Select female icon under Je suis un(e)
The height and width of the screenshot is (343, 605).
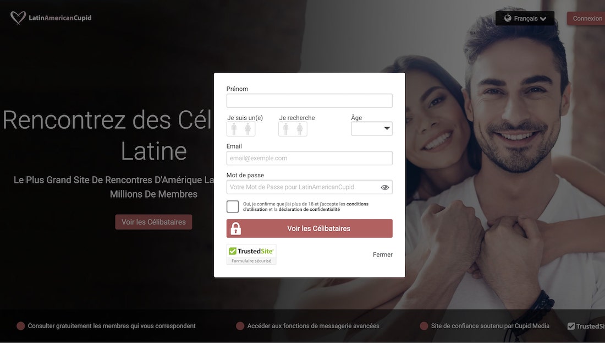point(248,129)
